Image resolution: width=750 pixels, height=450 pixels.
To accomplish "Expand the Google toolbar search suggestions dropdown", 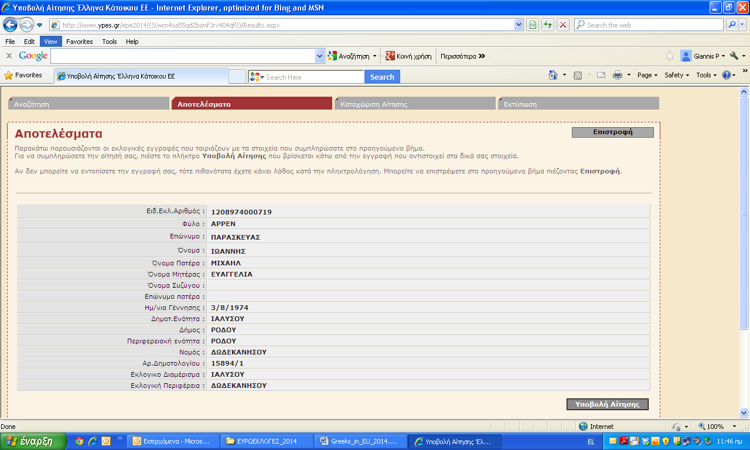I will [320, 56].
